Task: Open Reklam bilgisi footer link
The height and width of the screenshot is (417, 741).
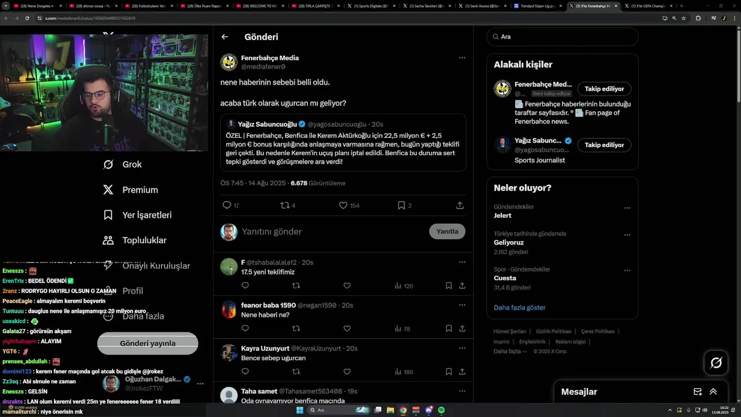Action: tap(570, 342)
